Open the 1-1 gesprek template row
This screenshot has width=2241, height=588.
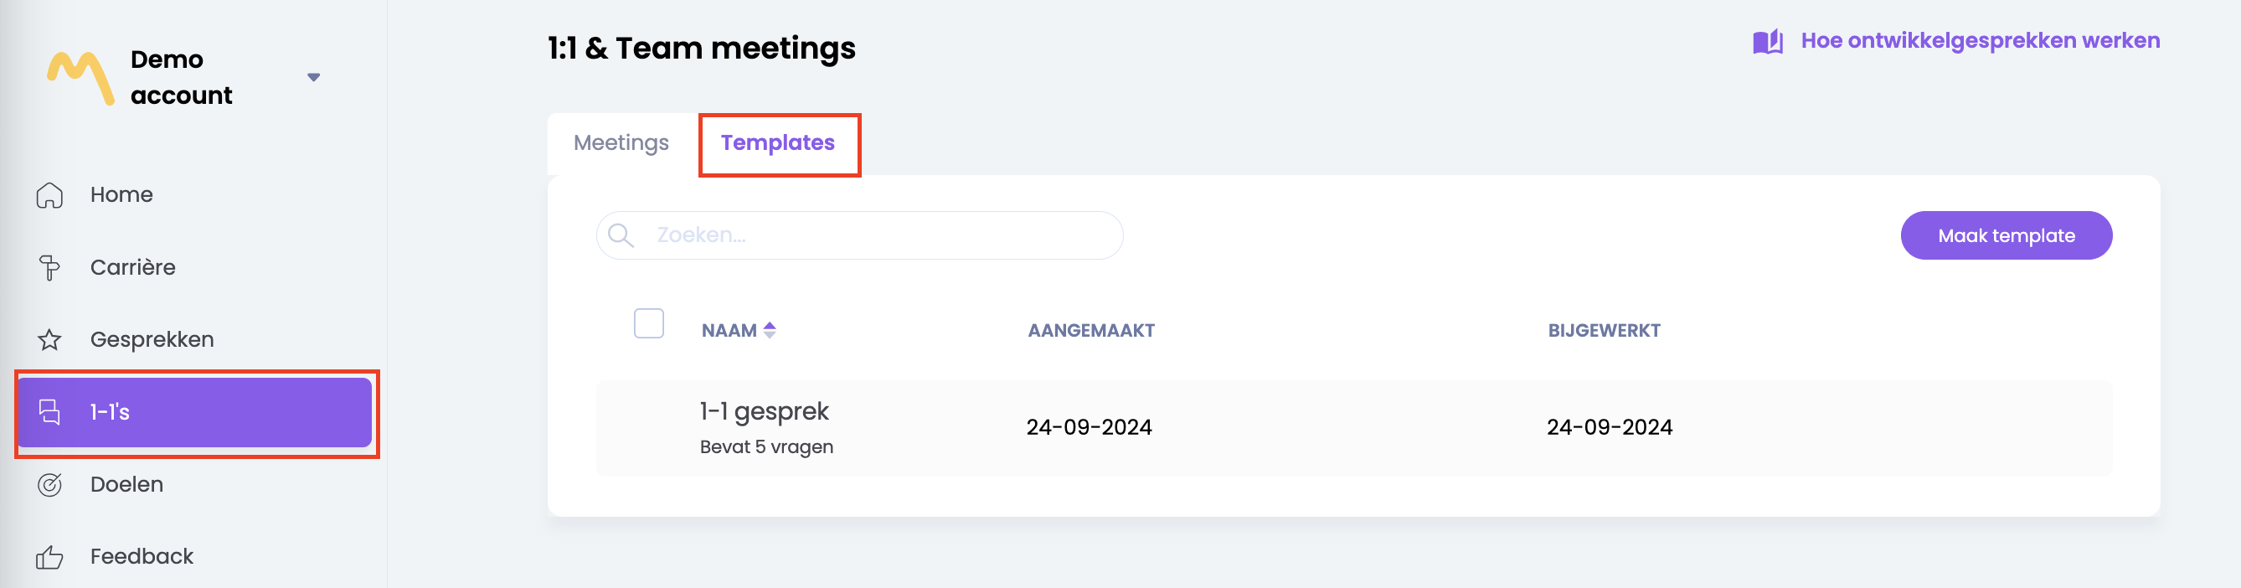(764, 411)
